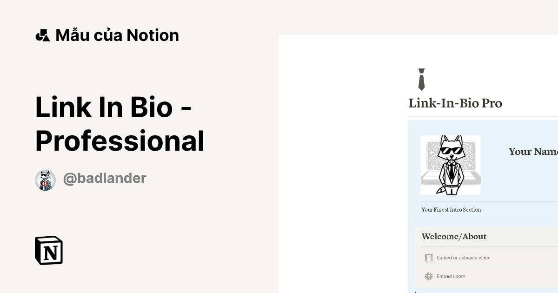558x293 pixels.
Task: Click the Notion templates shapes icon
Action: pos(42,35)
